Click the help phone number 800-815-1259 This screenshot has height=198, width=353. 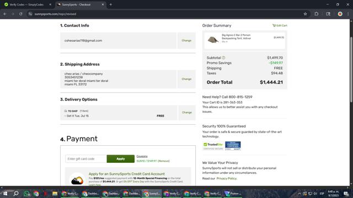click(x=240, y=97)
